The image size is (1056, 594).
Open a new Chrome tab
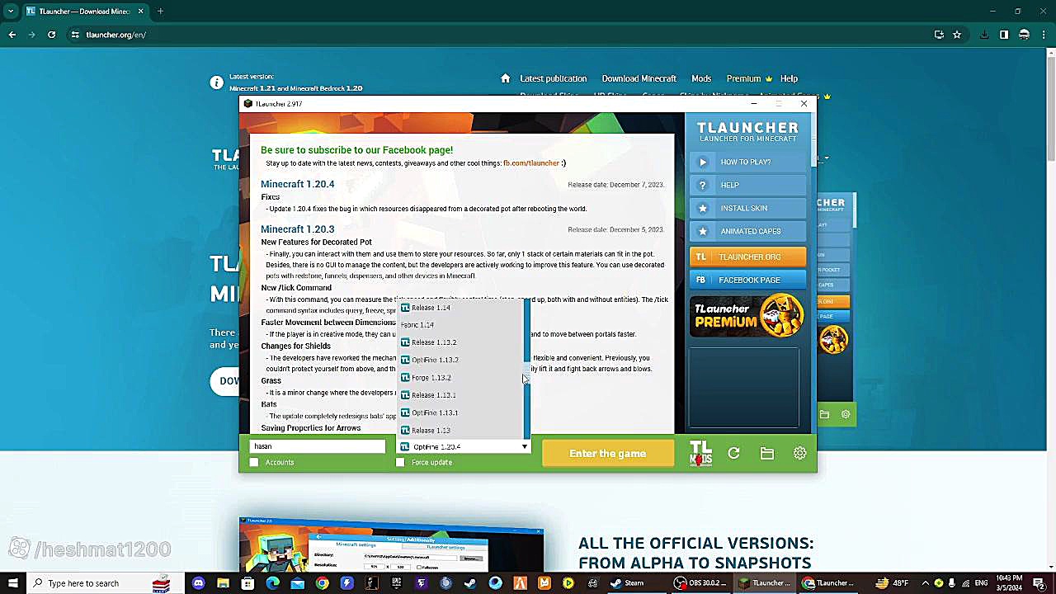pyautogui.click(x=160, y=12)
